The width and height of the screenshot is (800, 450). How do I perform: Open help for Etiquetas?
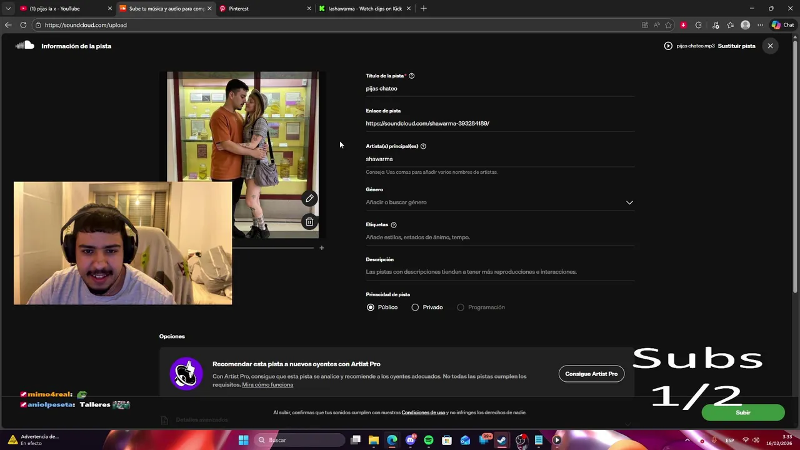pos(393,224)
